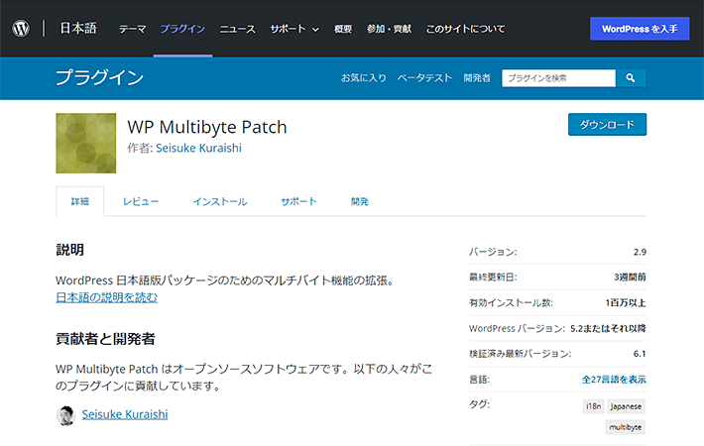Viewport: 704px width, 446px height.
Task: Click the ダウンロード button
Action: (x=607, y=124)
